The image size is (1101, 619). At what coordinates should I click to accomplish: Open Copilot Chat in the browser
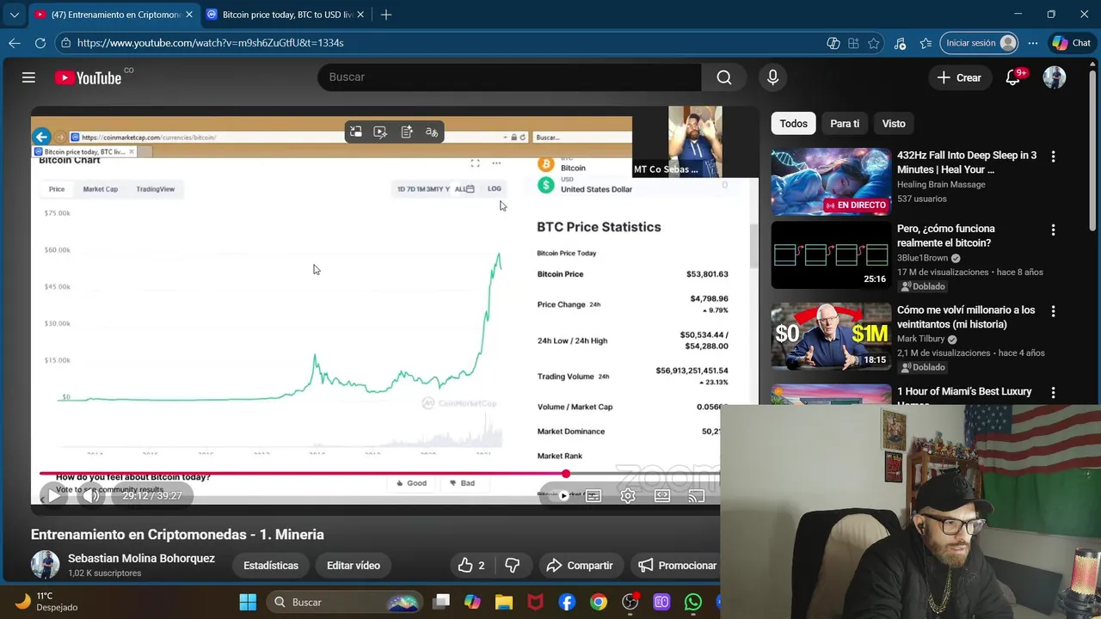click(x=1072, y=43)
